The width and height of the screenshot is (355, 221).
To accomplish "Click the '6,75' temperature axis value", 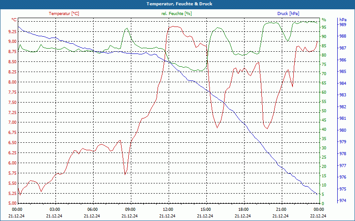I will pyautogui.click(x=12, y=133).
